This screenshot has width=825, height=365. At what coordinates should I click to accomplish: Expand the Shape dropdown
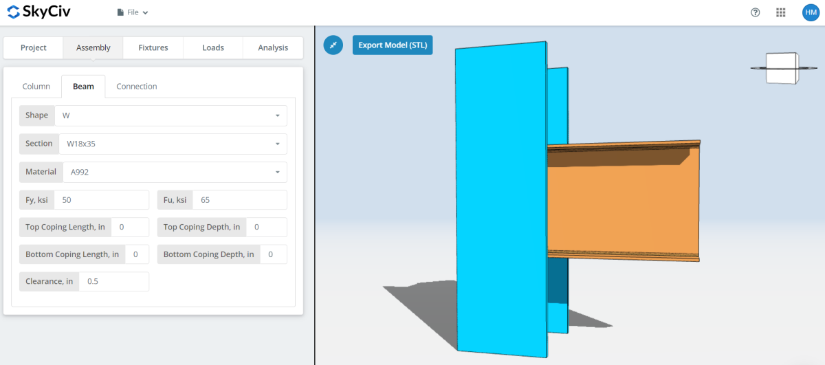(172, 115)
